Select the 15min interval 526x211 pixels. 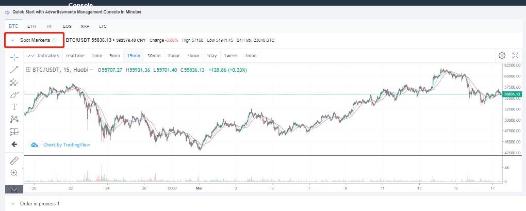click(134, 56)
